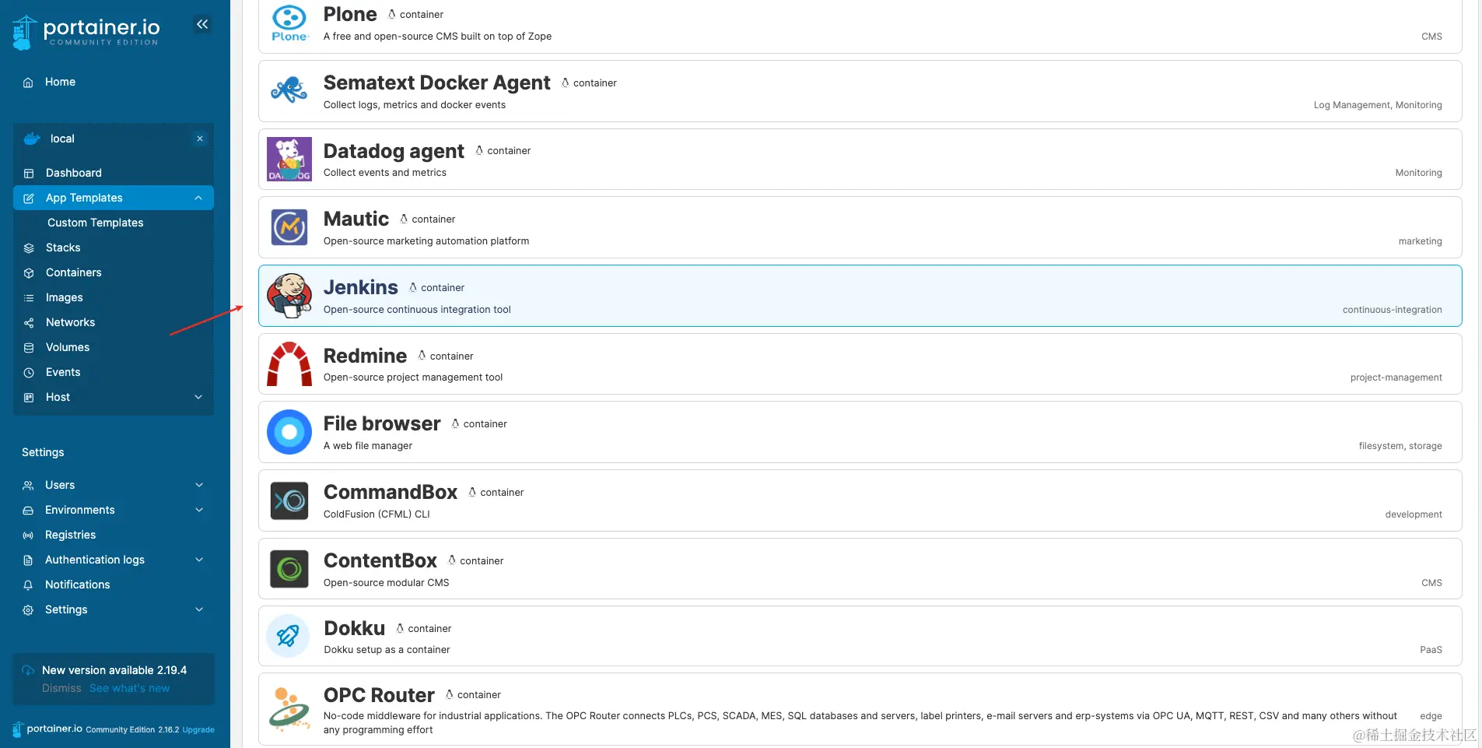Select the Jenkins template title
This screenshot has width=1482, height=748.
click(x=361, y=287)
